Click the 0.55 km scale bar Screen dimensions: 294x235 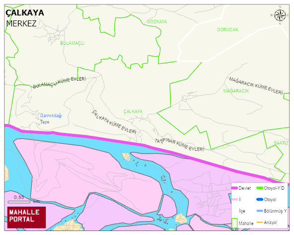[19, 202]
